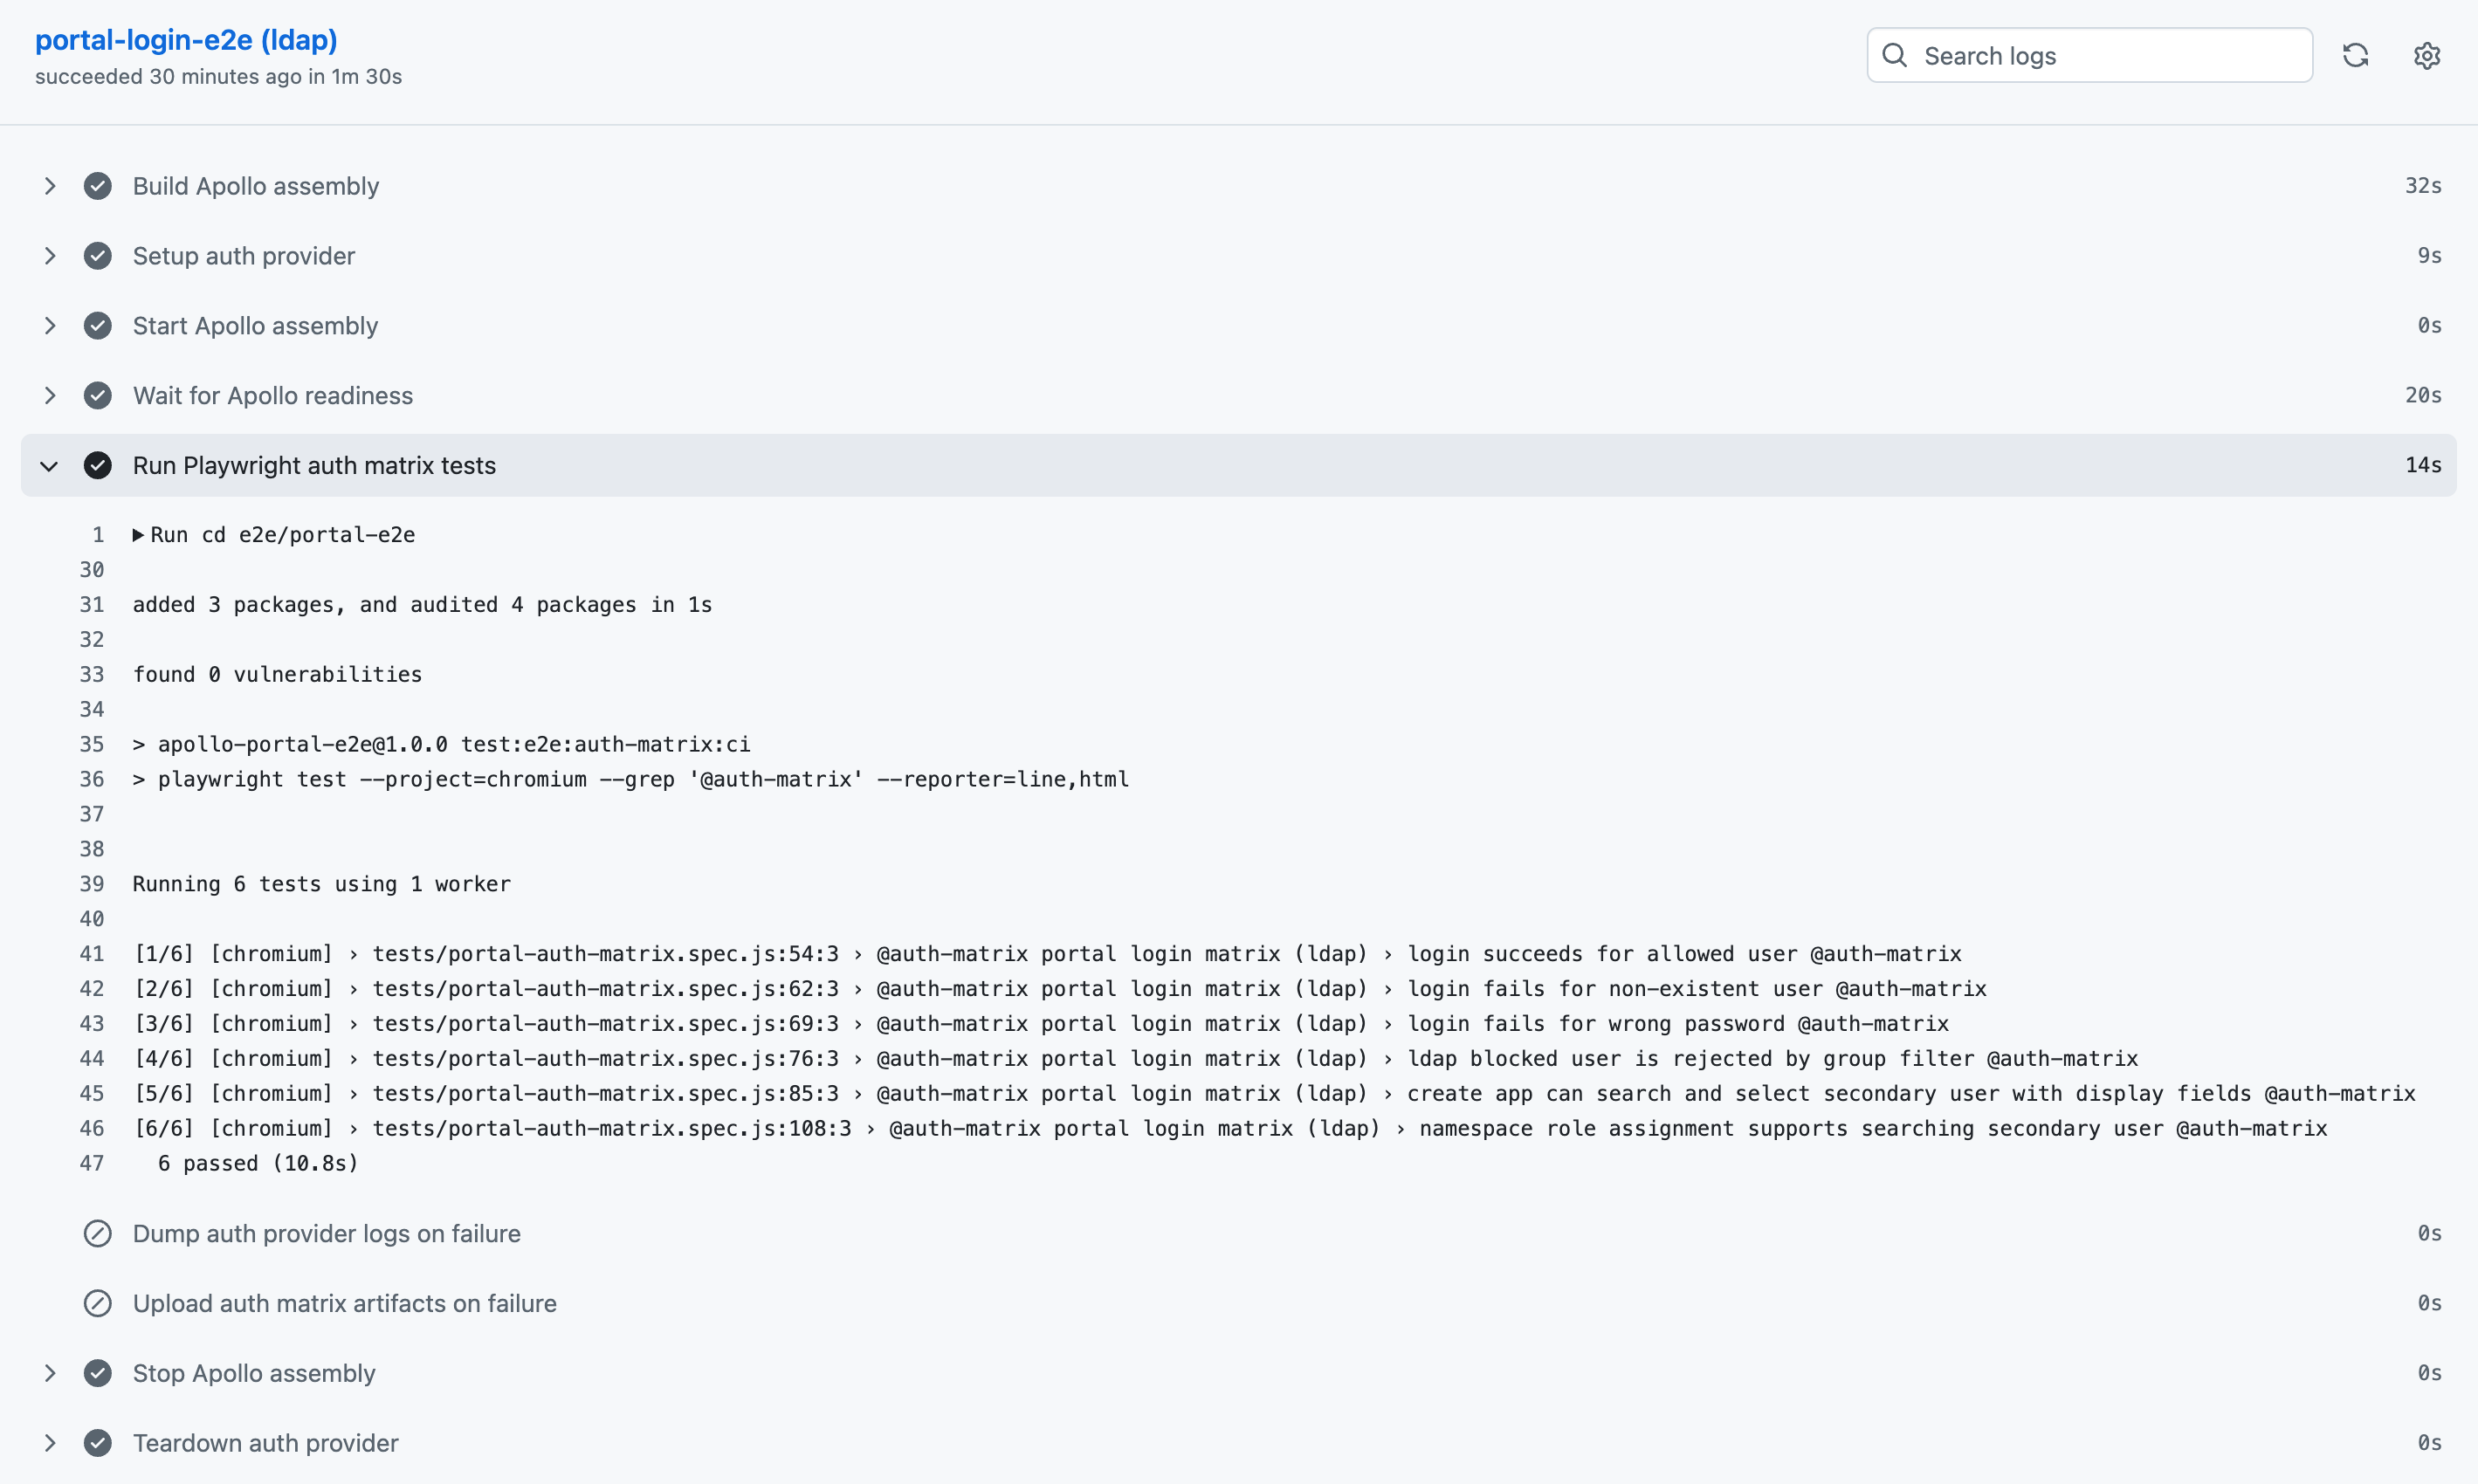
Task: Click success checkmark for Run Playwright tests
Action: pyautogui.click(x=97, y=465)
